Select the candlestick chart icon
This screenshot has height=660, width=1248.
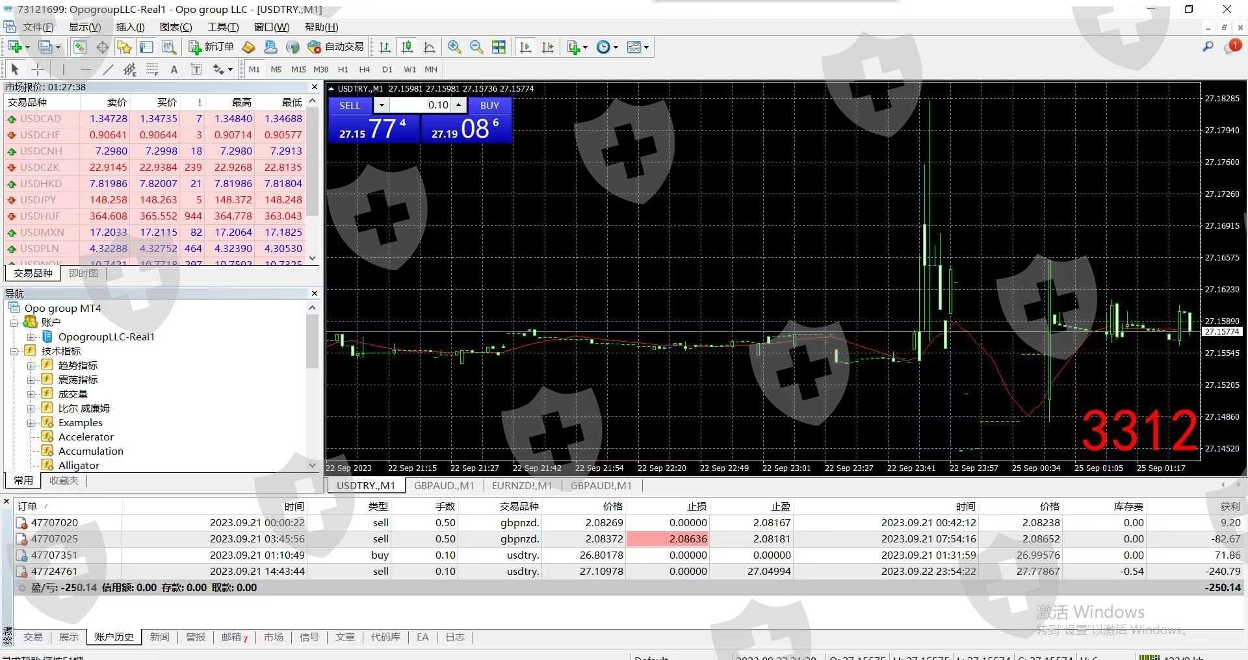(x=407, y=47)
